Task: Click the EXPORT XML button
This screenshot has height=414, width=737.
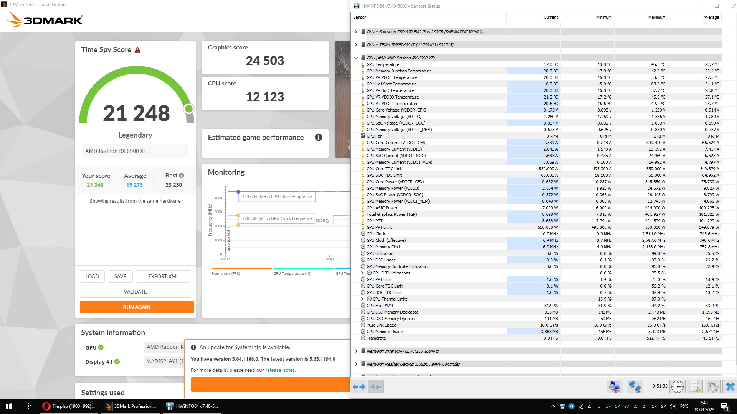Action: 163,276
